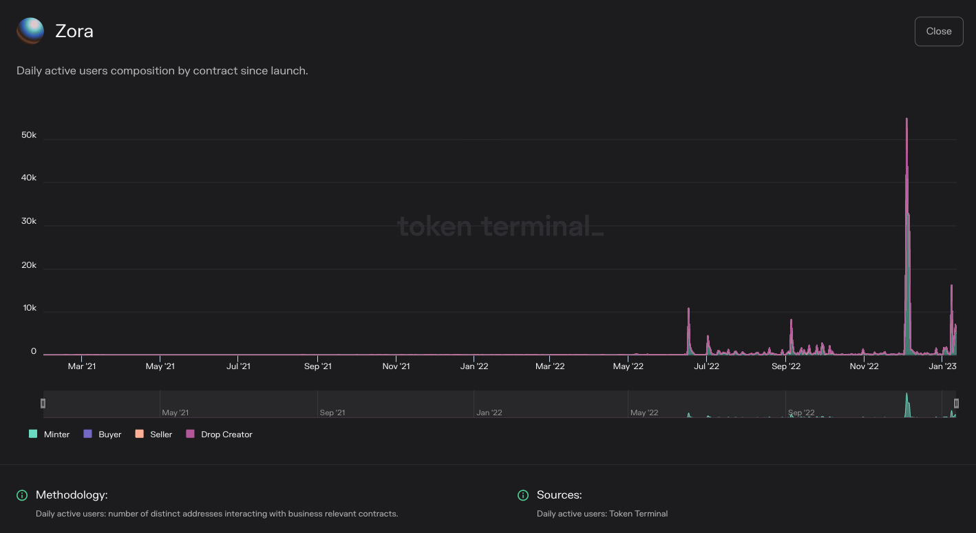
Task: Select the Jan '23 axis label
Action: tap(942, 366)
